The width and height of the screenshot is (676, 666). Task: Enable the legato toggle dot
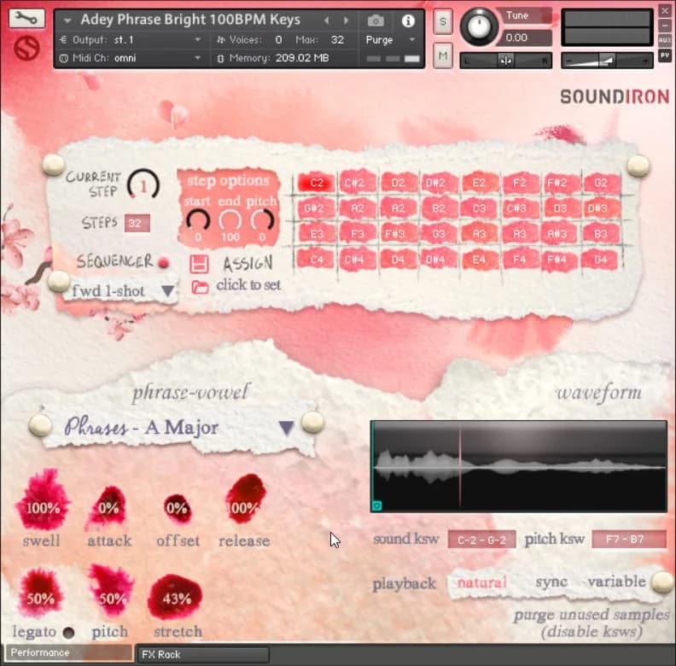tap(68, 633)
